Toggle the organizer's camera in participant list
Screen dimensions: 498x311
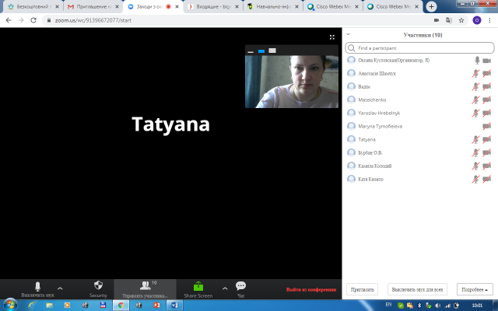(x=486, y=60)
